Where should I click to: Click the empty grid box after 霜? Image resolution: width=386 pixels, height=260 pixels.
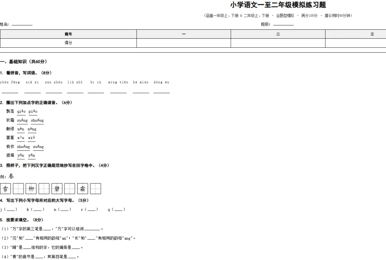[x=95, y=189]
